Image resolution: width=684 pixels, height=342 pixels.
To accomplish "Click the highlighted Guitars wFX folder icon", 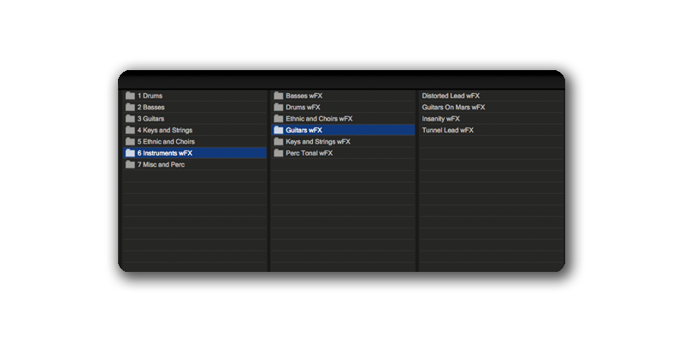I will click(x=278, y=130).
